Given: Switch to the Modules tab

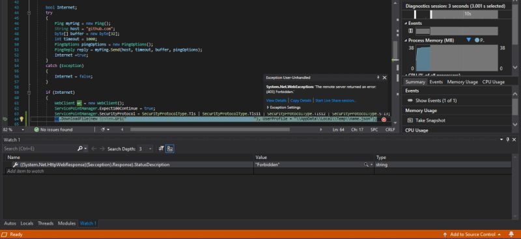Looking at the screenshot, I should click(67, 223).
